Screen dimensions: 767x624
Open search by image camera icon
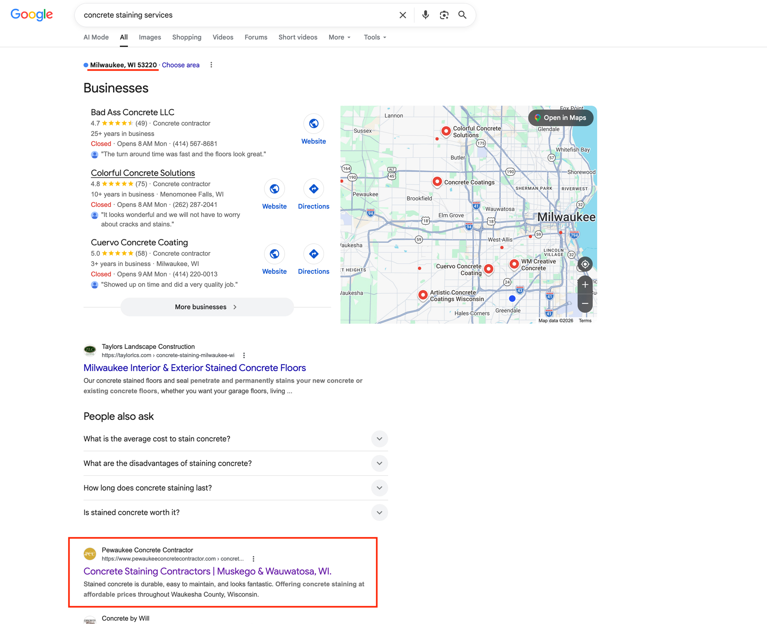(x=444, y=15)
